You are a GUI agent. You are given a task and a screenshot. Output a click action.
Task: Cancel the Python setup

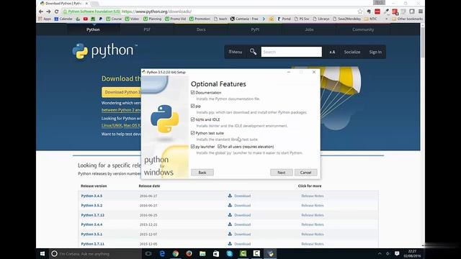[x=305, y=173]
